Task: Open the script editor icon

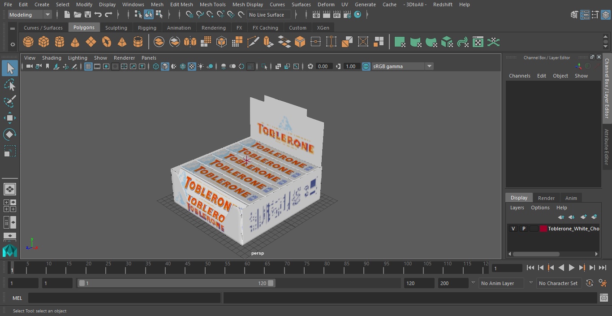Action: coord(603,298)
